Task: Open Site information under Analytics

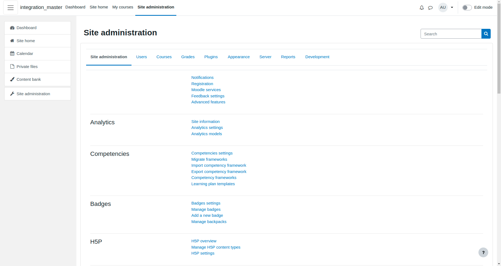Action: pos(205,122)
